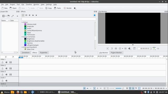Image resolution: width=168 pixels, height=94 pixels.
Task: Click the Render button
Action: tap(68, 8)
